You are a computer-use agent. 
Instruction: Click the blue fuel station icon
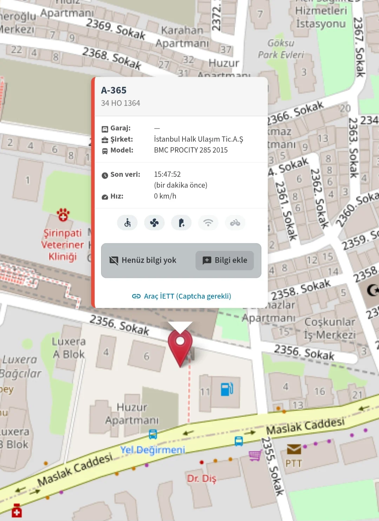[227, 389]
